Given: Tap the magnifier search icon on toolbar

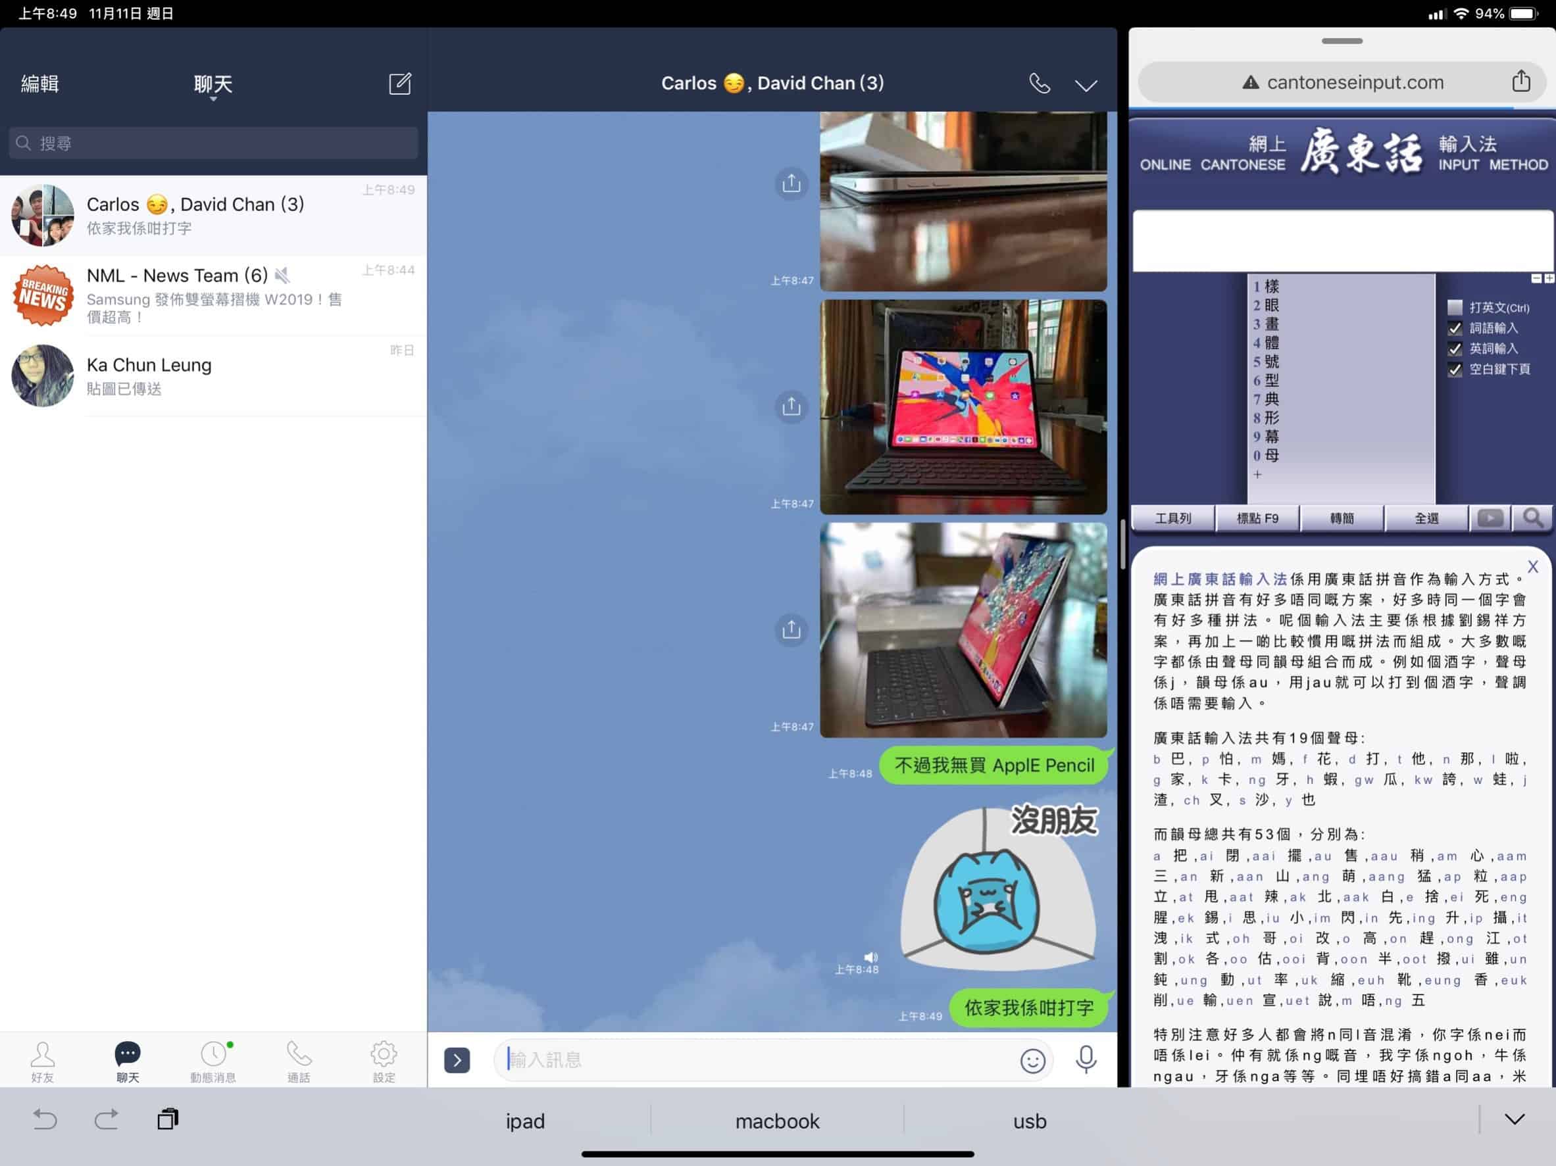Looking at the screenshot, I should pyautogui.click(x=1532, y=518).
